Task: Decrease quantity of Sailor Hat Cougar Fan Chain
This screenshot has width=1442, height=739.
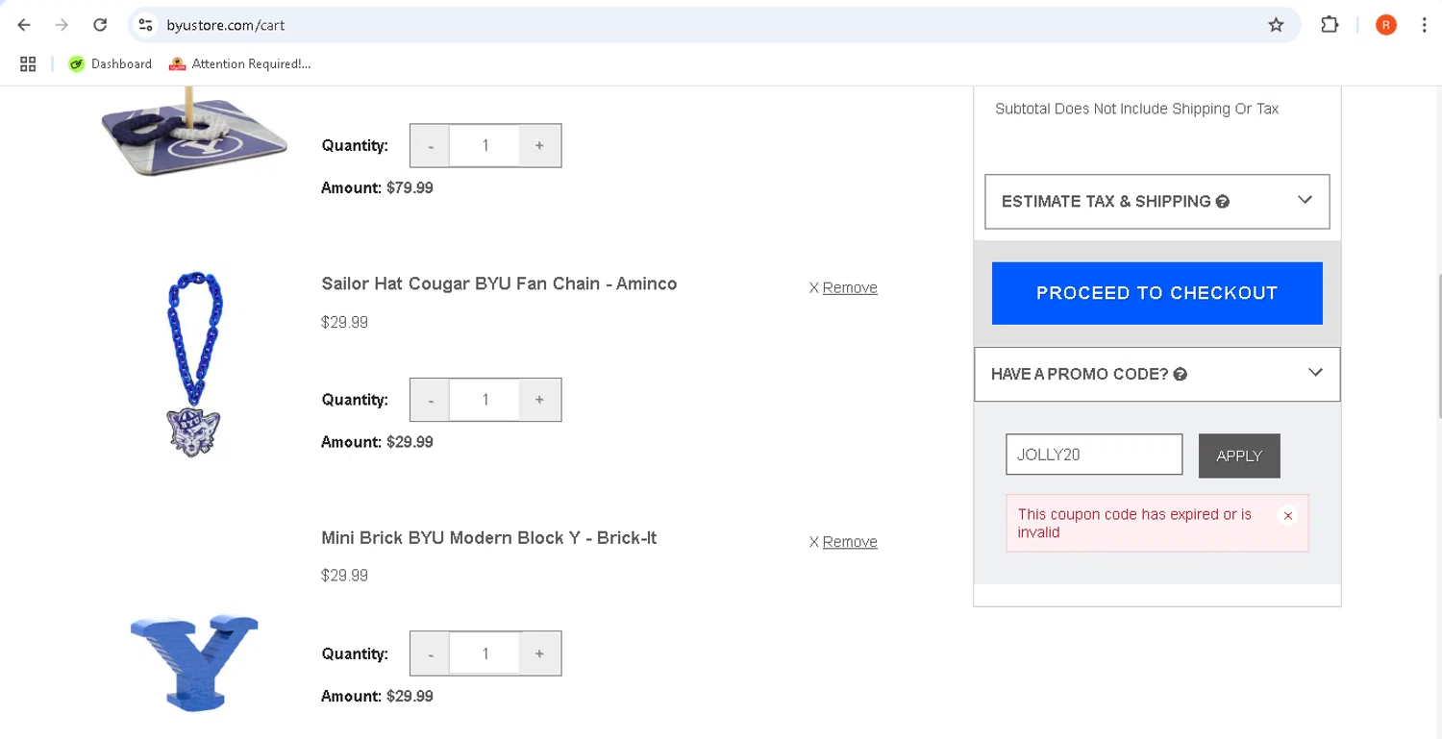Action: (x=430, y=400)
